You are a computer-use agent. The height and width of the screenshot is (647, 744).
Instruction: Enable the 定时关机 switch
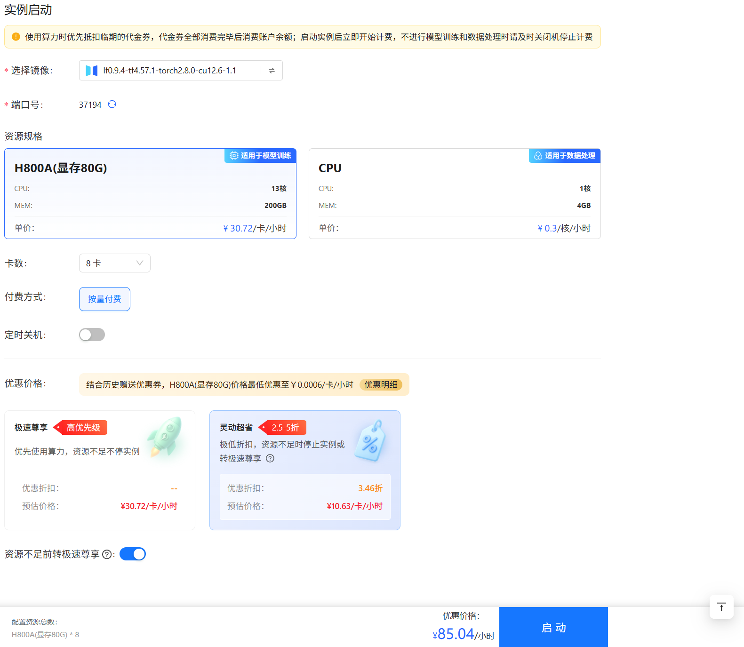click(x=92, y=335)
